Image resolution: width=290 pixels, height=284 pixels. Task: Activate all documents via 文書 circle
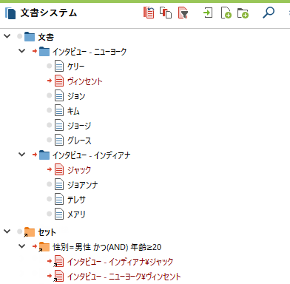20,36
